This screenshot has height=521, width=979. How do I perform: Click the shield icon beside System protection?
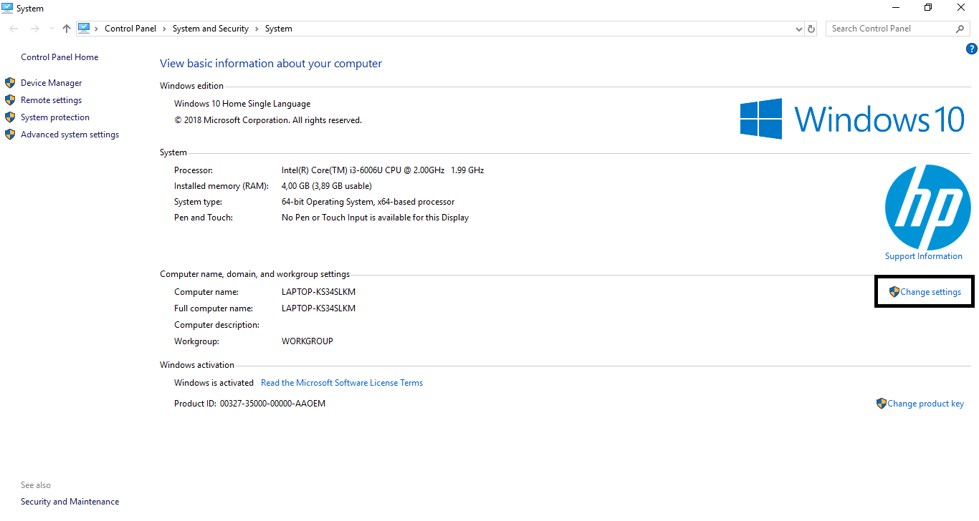10,117
